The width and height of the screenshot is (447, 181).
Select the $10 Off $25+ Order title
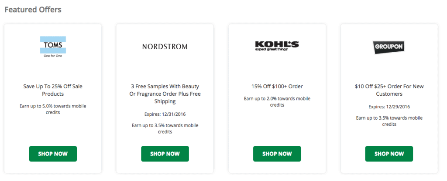click(389, 90)
